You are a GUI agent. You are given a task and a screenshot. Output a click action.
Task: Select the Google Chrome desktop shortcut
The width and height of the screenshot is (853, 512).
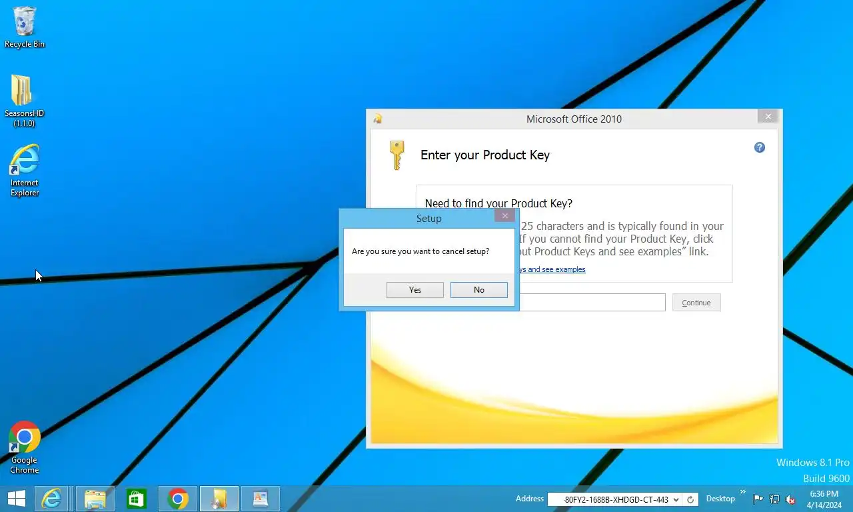[25, 447]
